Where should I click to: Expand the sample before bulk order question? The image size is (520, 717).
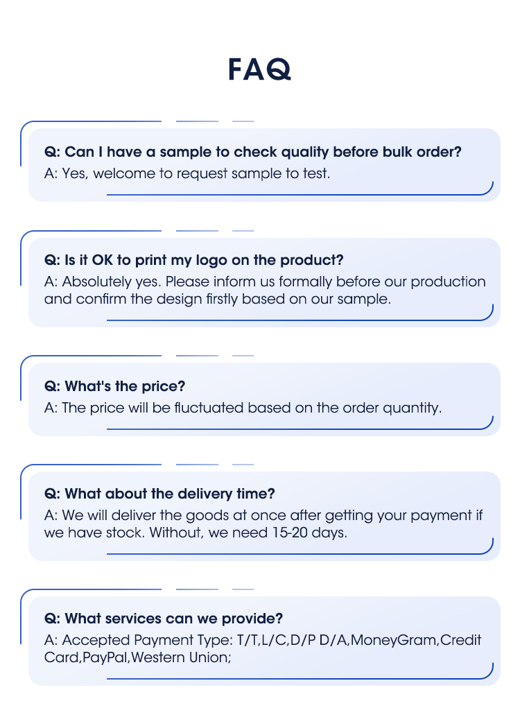[x=252, y=152]
